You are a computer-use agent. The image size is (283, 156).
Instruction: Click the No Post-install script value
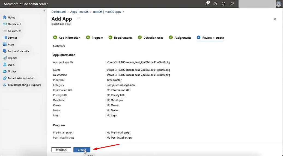[x=119, y=138]
